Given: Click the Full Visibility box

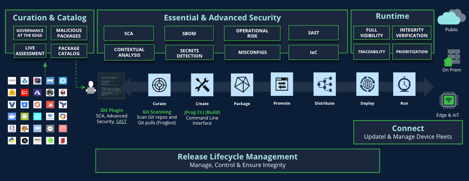Looking at the screenshot, I should pos(372,33).
